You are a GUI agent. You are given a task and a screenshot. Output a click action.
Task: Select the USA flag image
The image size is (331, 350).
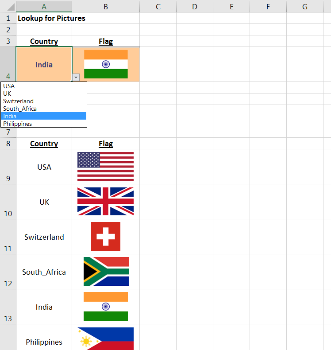coord(105,167)
